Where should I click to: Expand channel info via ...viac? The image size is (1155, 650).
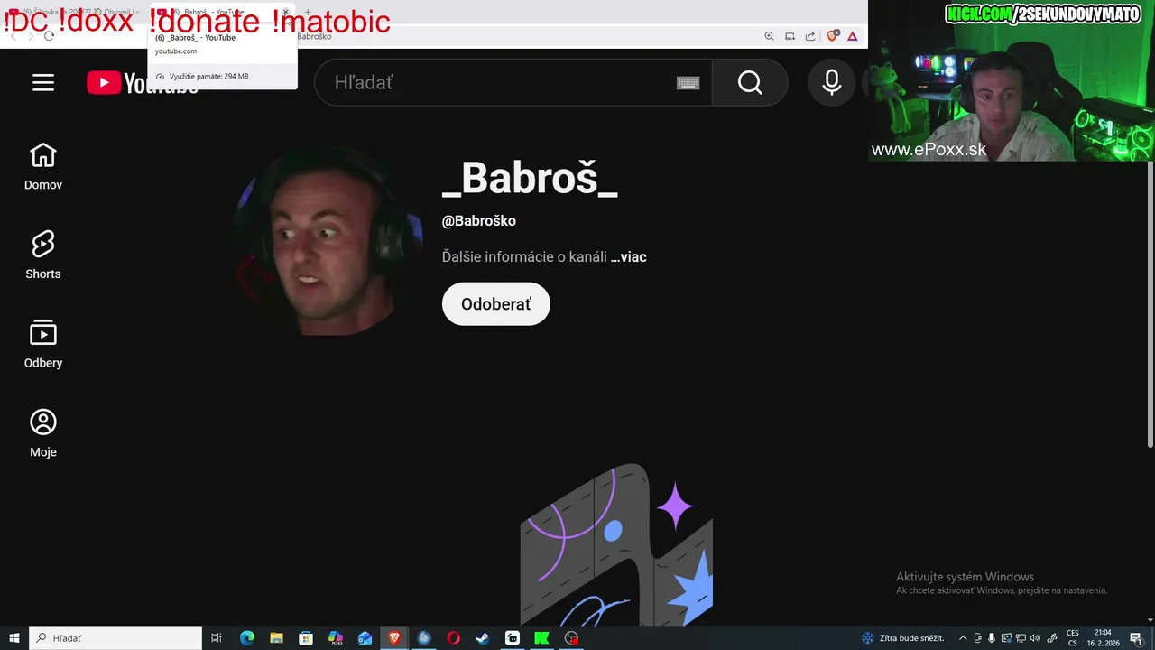click(629, 257)
